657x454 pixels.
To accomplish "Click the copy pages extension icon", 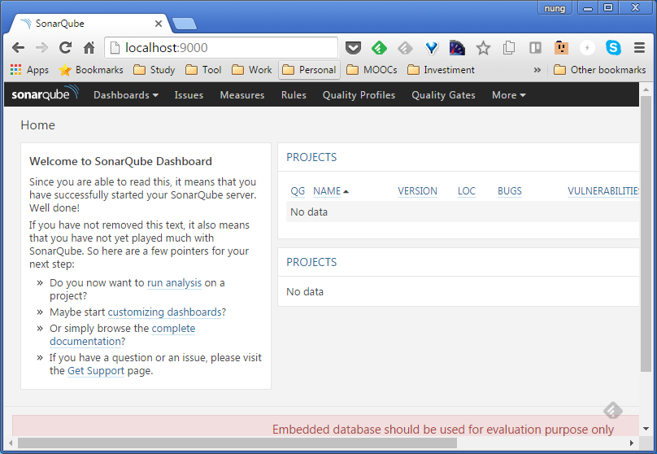I will [x=509, y=48].
